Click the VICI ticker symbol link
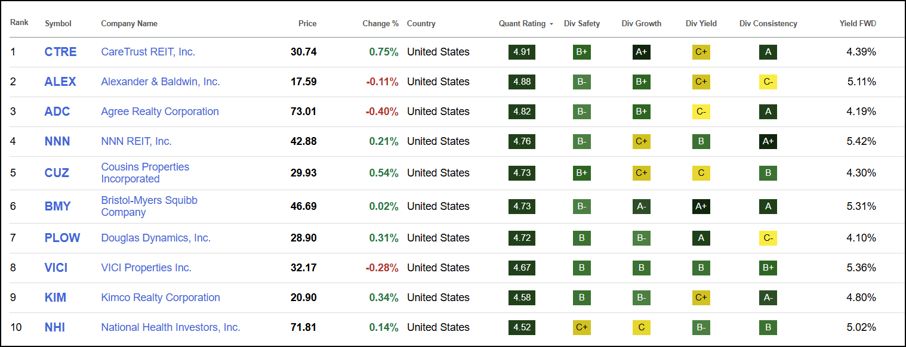906x347 pixels. pos(56,268)
